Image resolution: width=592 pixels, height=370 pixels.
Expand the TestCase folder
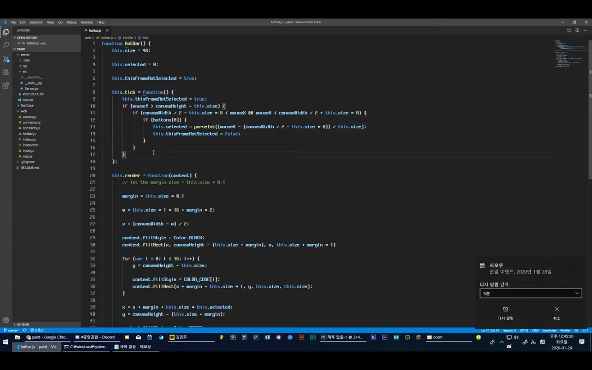pyautogui.click(x=27, y=106)
